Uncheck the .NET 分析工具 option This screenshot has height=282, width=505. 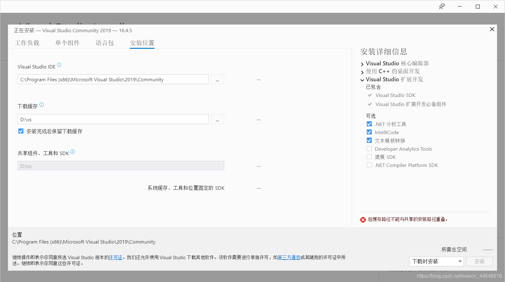pyautogui.click(x=369, y=124)
